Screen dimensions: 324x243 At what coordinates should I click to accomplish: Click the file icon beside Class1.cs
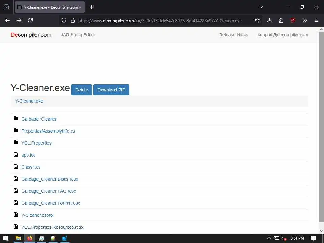[16, 166]
